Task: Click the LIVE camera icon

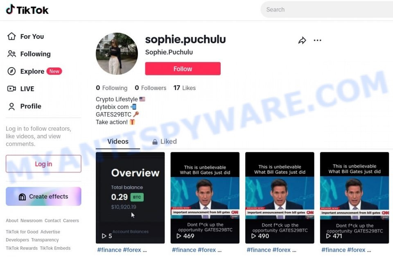Action: point(11,89)
